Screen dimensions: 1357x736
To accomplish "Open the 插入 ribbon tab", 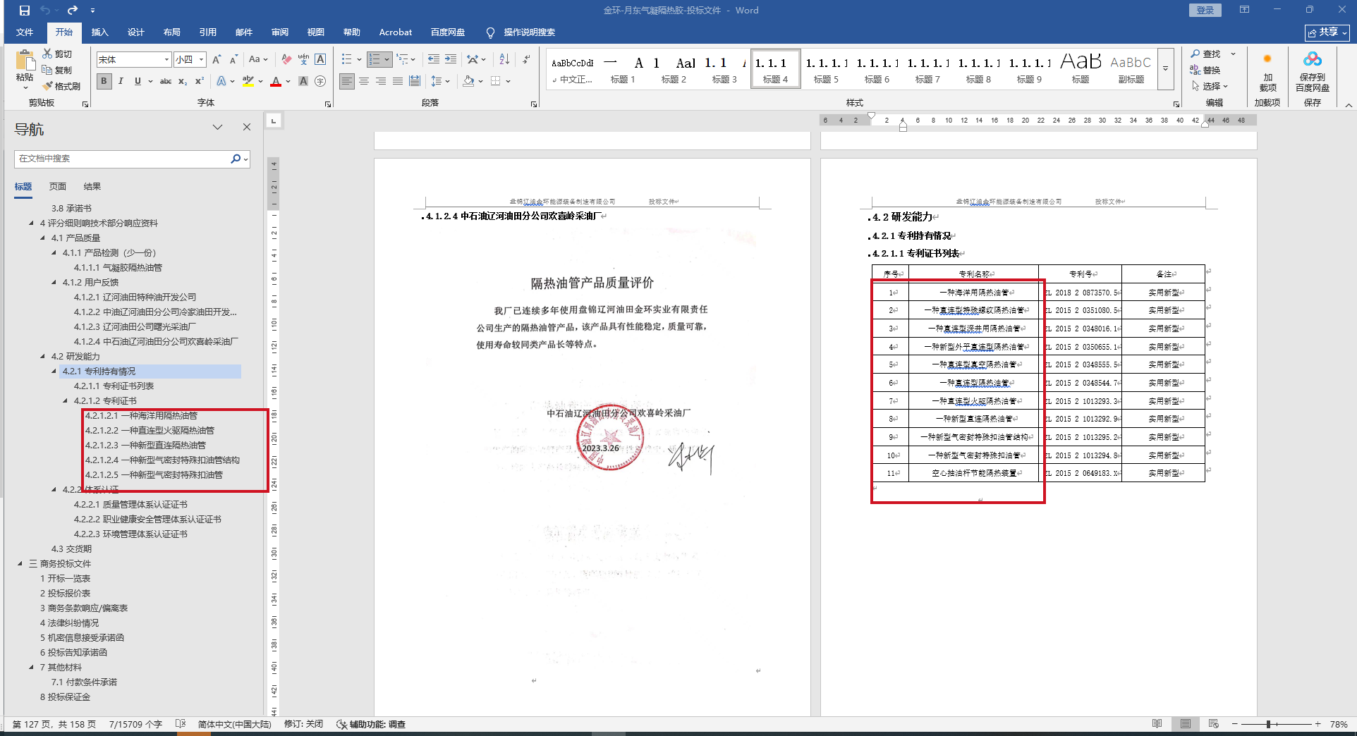I will point(100,32).
